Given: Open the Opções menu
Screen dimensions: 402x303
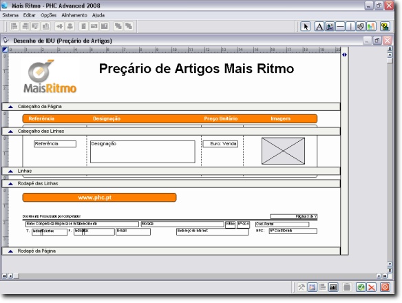Looking at the screenshot, I should tap(48, 15).
